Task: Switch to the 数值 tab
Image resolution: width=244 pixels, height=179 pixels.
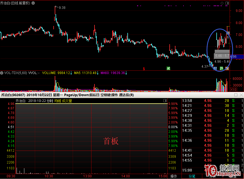Action: tap(233, 176)
